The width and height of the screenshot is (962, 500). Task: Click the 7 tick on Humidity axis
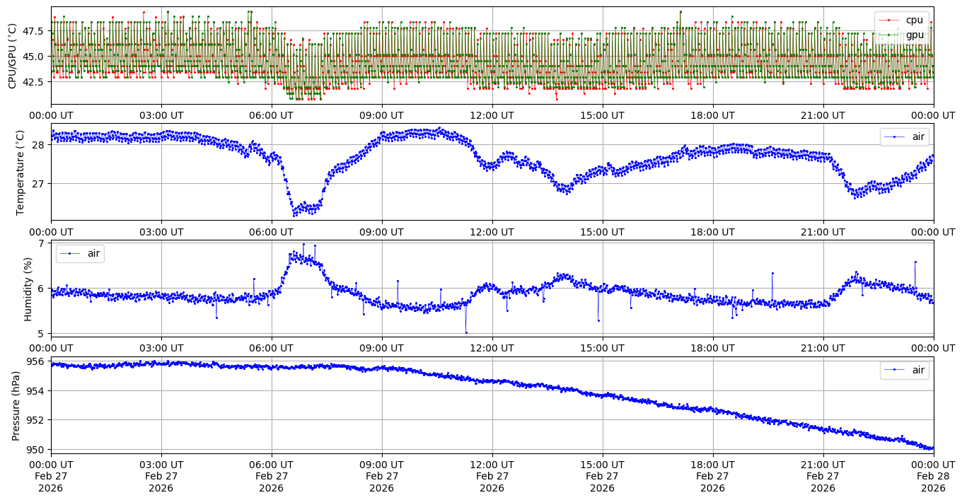tap(41, 243)
